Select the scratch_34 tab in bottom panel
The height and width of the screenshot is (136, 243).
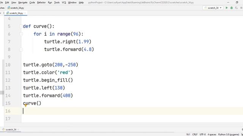tap(11, 130)
